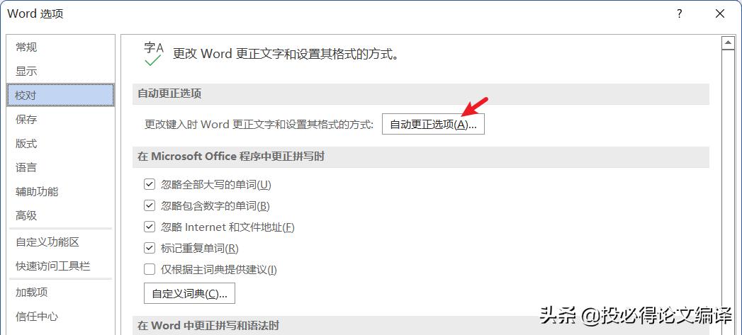
Task: Close the Word 选项 dialog
Action: [x=720, y=13]
